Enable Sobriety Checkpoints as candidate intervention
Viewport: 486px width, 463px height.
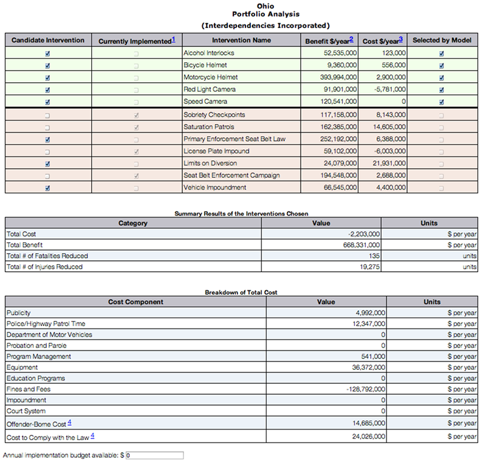pyautogui.click(x=47, y=115)
